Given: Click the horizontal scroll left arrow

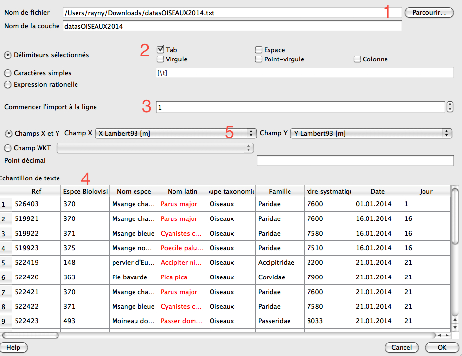Looking at the screenshot, I should (440, 336).
